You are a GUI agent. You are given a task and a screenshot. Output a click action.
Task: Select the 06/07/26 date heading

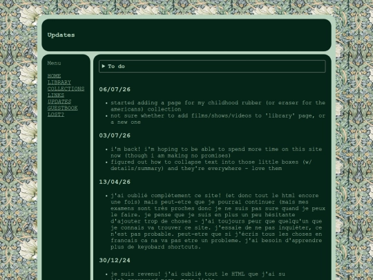(x=115, y=89)
